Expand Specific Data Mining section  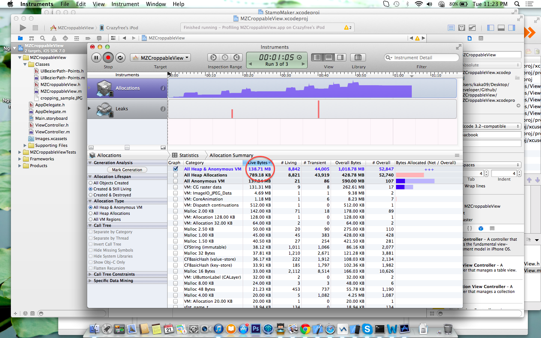[90, 281]
